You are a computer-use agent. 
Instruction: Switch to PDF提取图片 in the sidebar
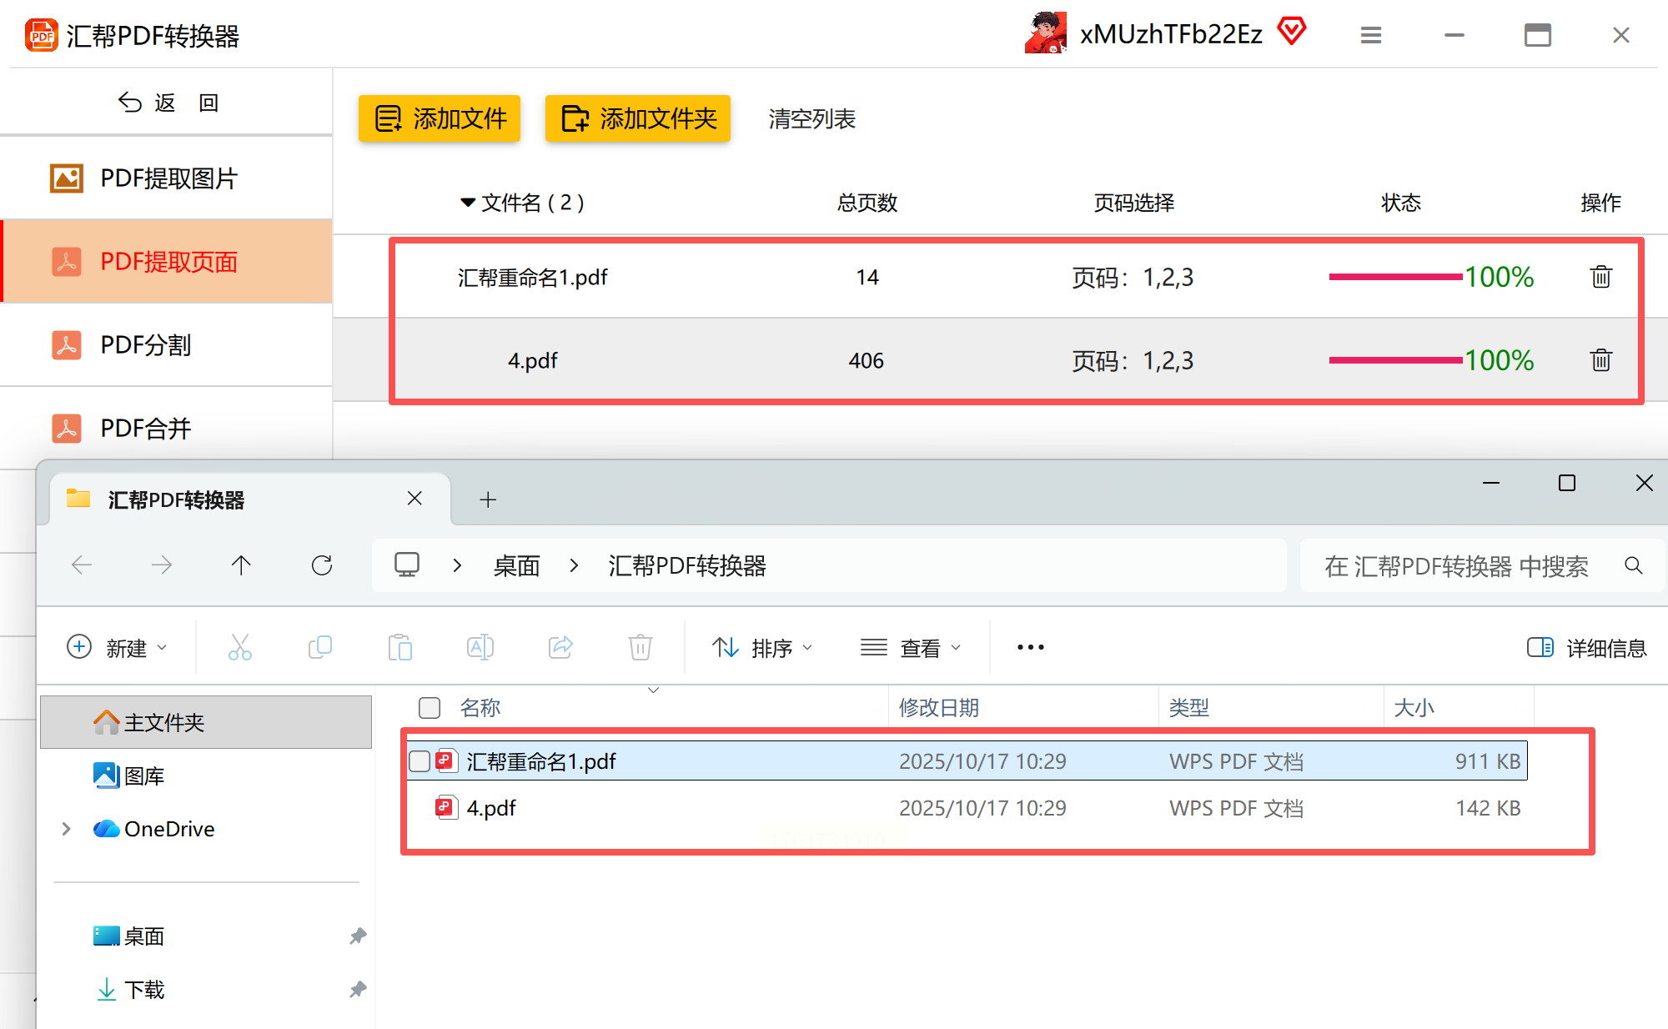(168, 178)
